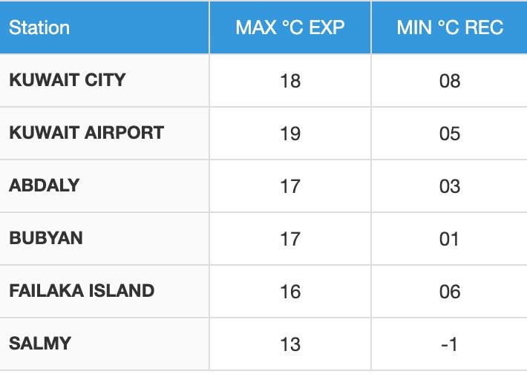The width and height of the screenshot is (527, 374).
Task: Click Bubyan's max temperature value 17
Action: point(290,239)
